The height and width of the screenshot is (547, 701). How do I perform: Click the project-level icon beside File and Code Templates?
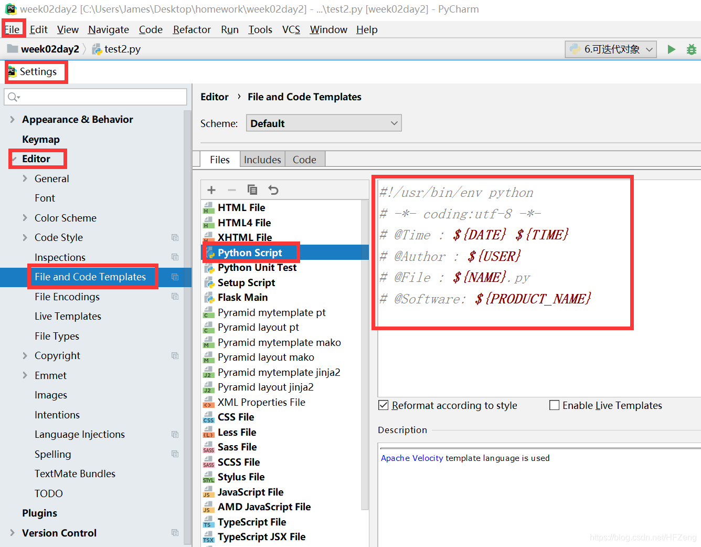click(175, 277)
